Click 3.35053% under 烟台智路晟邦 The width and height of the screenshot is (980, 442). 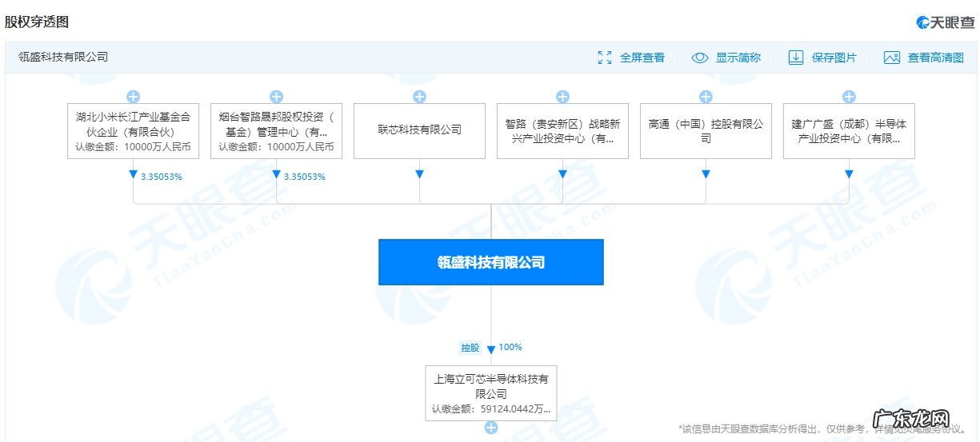(x=305, y=177)
